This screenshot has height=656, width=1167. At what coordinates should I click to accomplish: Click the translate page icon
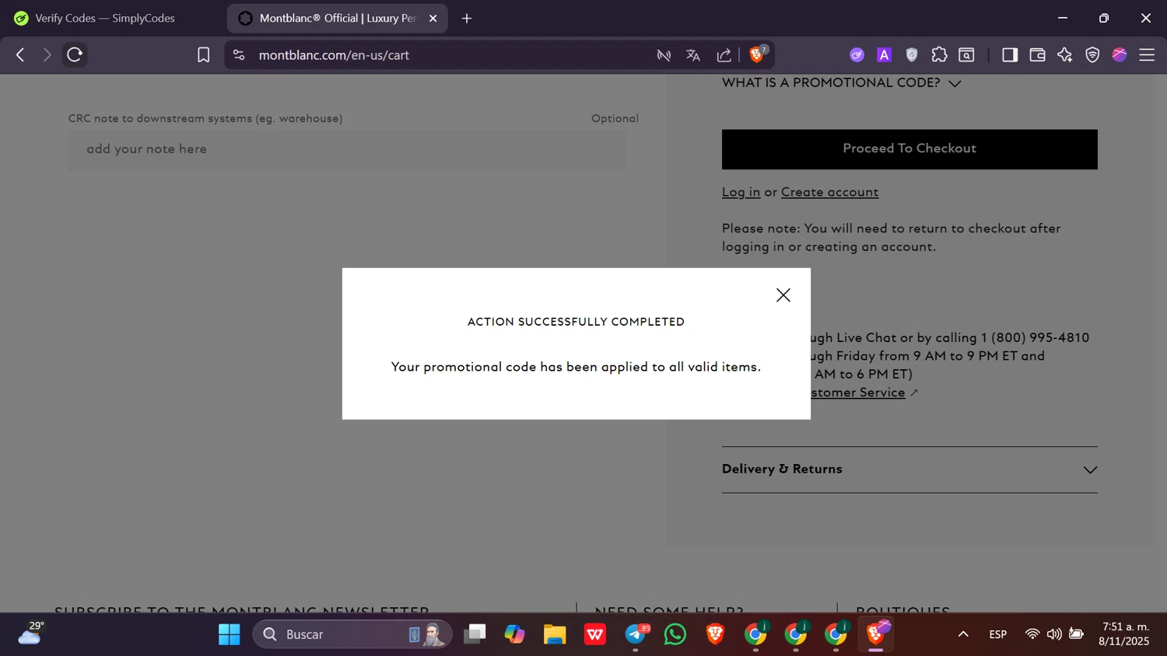point(693,54)
